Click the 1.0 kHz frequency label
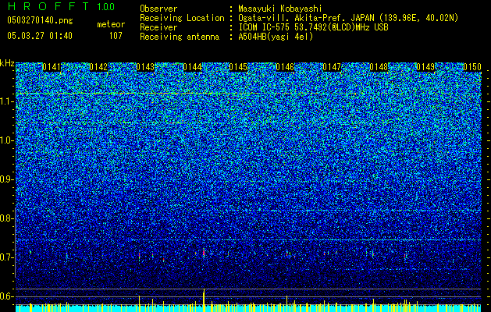The image size is (491, 312). point(6,140)
